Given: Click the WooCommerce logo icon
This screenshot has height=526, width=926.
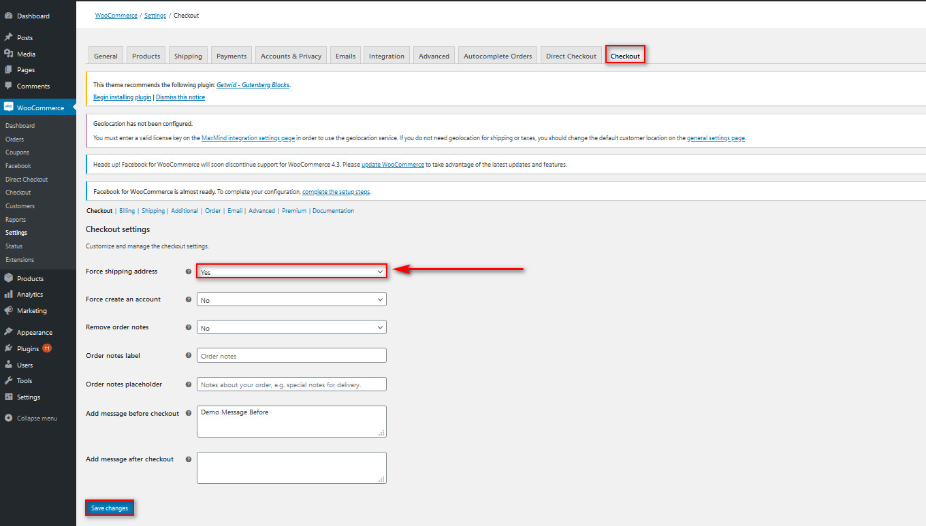Looking at the screenshot, I should [8, 108].
